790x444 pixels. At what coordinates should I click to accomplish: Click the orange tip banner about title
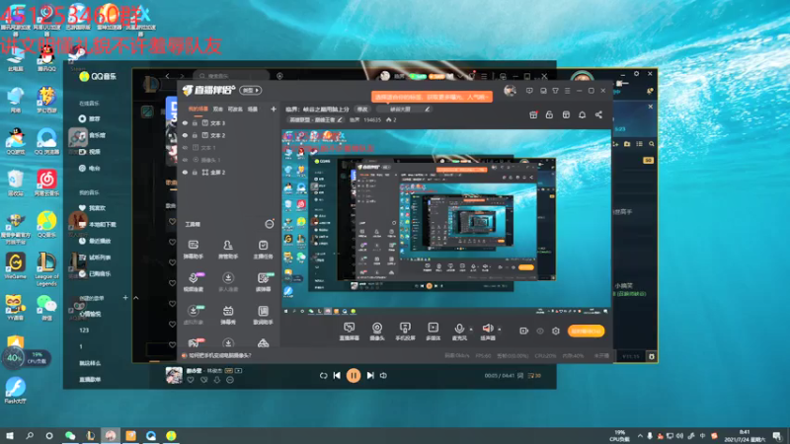[x=432, y=97]
